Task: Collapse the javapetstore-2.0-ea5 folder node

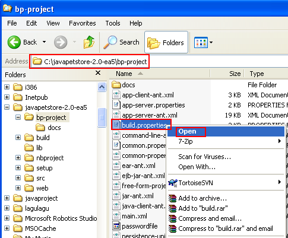Action: [7, 107]
